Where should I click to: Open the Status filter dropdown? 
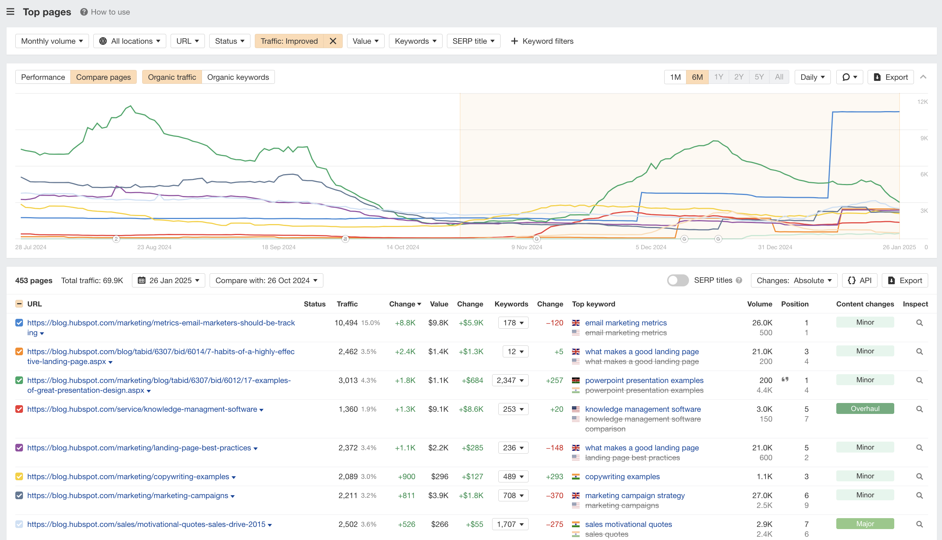[x=230, y=41]
